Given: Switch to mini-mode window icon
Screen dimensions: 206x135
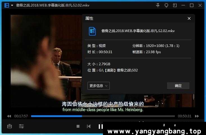Looking at the screenshot, I should click(x=175, y=5).
